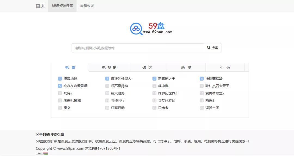Open the 首页 home link

coord(40,6)
